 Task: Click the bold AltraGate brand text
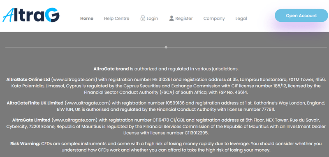click(111, 68)
